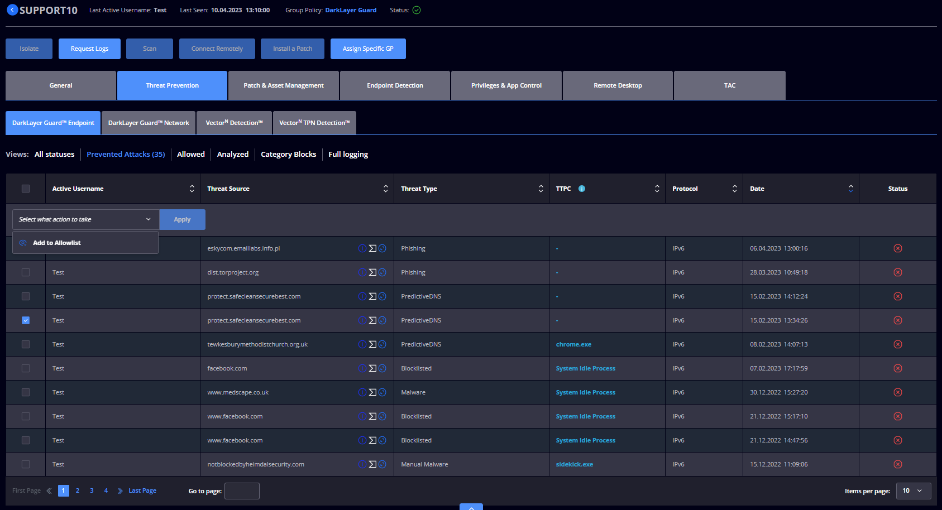This screenshot has height=510, width=942.
Task: Click the Assign Specific GP button
Action: (368, 49)
